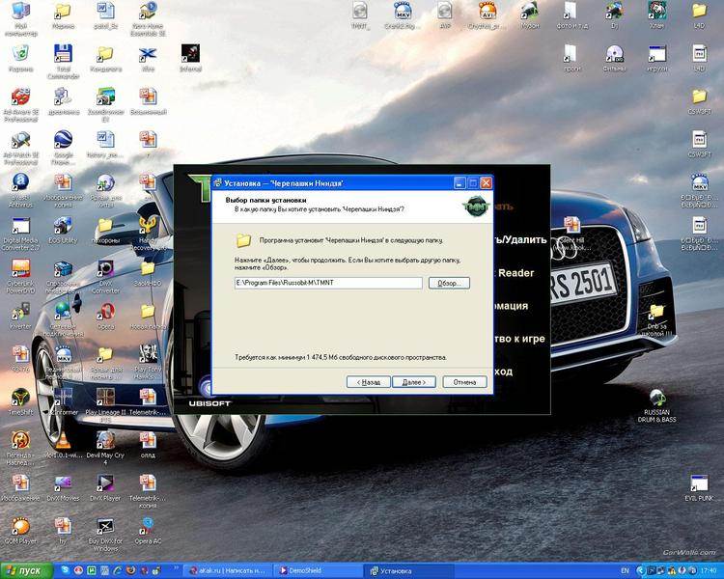Launch Ad-Watch SE Professional shortcut

pyautogui.click(x=21, y=148)
